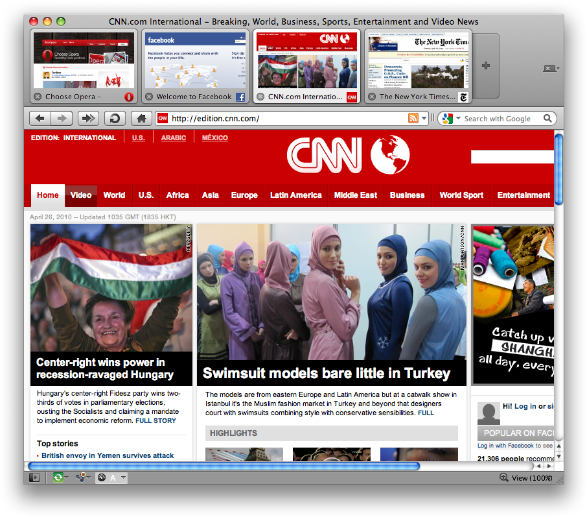Reload the page with the Reload button
Viewport: 587px width, 517px height.
point(115,119)
